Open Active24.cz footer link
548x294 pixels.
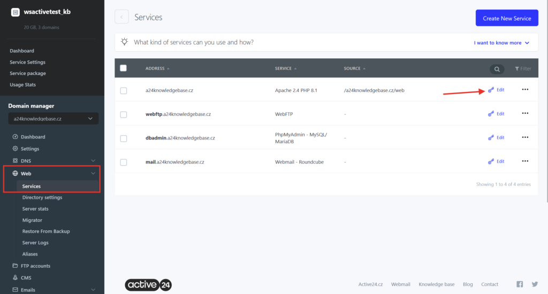[x=370, y=284]
